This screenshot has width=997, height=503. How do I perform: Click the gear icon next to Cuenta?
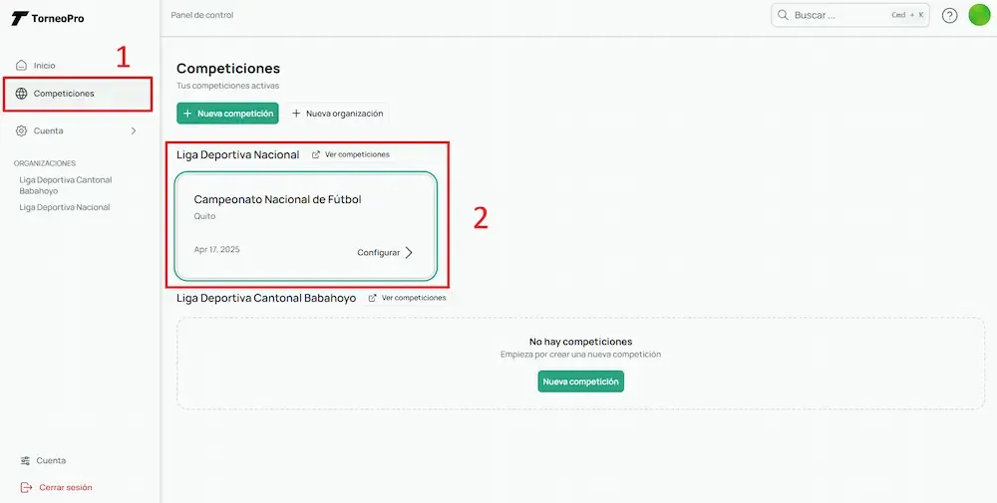22,130
